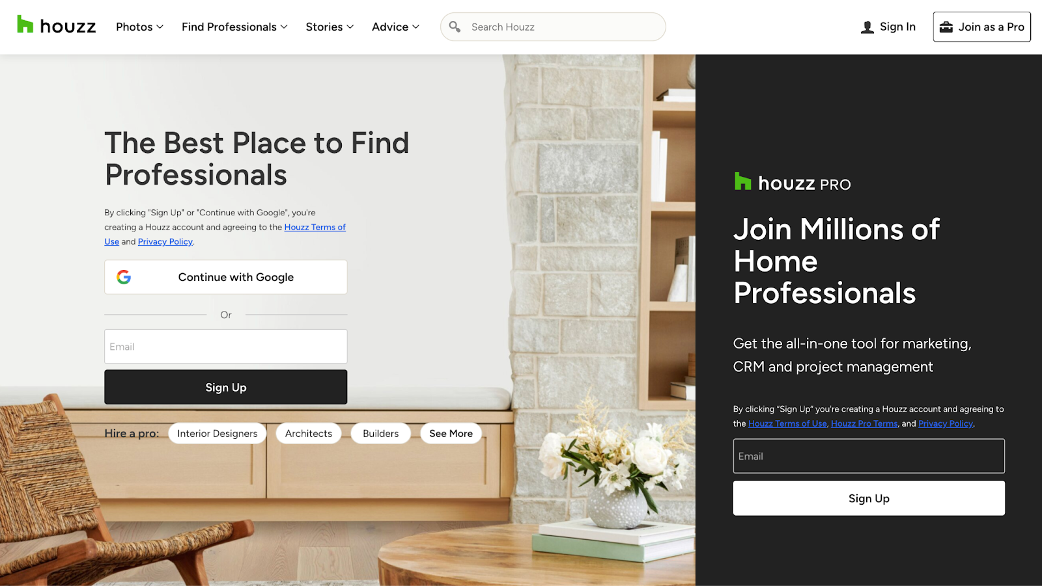Viewport: 1042px width, 586px height.
Task: Click the black Sign Up button
Action: click(x=226, y=387)
